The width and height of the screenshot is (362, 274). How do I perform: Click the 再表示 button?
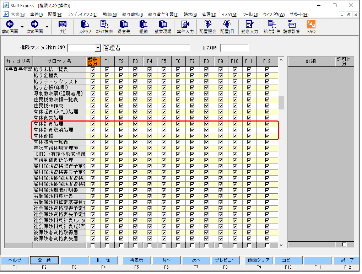pyautogui.click(x=137, y=260)
